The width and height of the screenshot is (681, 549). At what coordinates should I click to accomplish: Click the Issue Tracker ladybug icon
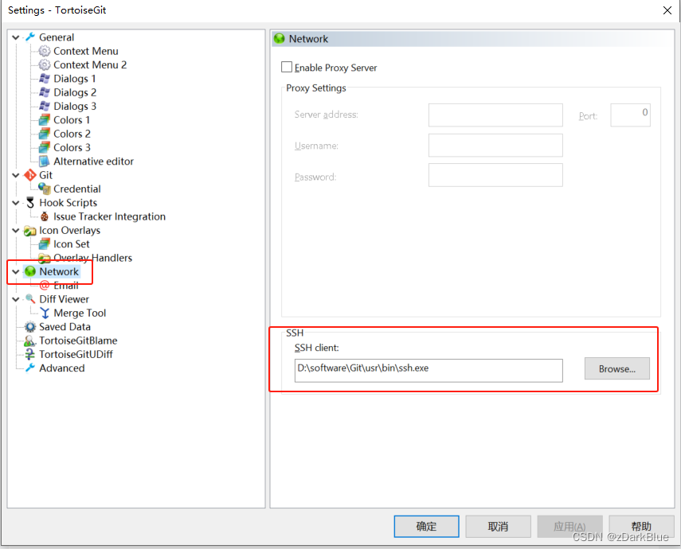pos(45,216)
